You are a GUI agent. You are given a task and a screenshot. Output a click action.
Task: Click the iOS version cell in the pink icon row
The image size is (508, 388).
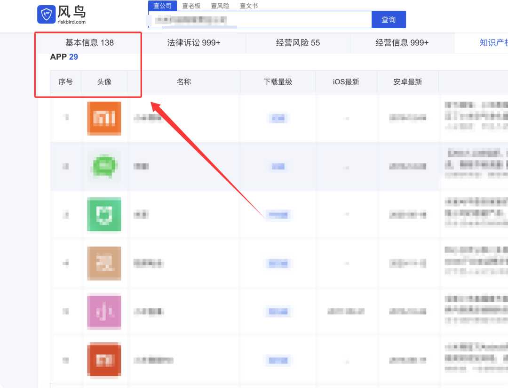tap(346, 312)
